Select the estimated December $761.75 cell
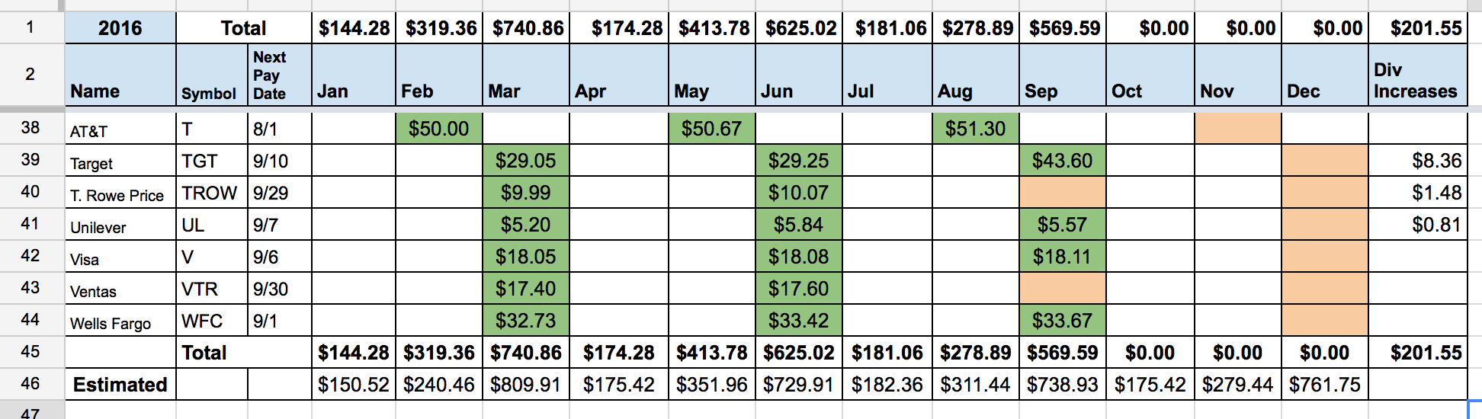1482x419 pixels. [x=1324, y=385]
